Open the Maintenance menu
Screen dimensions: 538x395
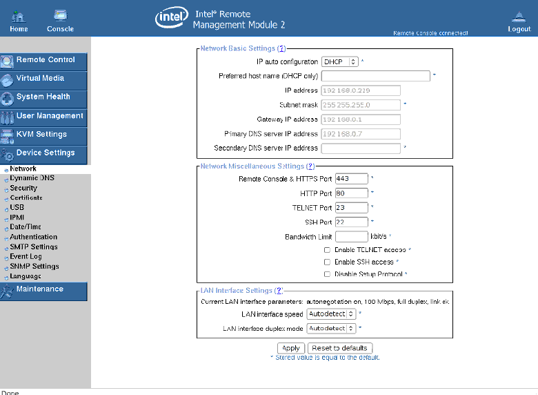tap(43, 291)
